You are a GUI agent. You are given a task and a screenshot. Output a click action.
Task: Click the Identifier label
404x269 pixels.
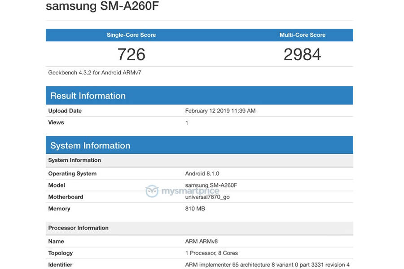pyautogui.click(x=60, y=265)
